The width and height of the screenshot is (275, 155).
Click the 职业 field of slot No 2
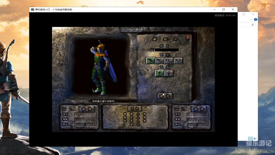pos(196,125)
